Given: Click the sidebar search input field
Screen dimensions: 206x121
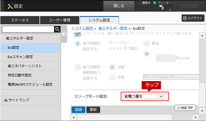Looking at the screenshot, I should click(28, 29).
